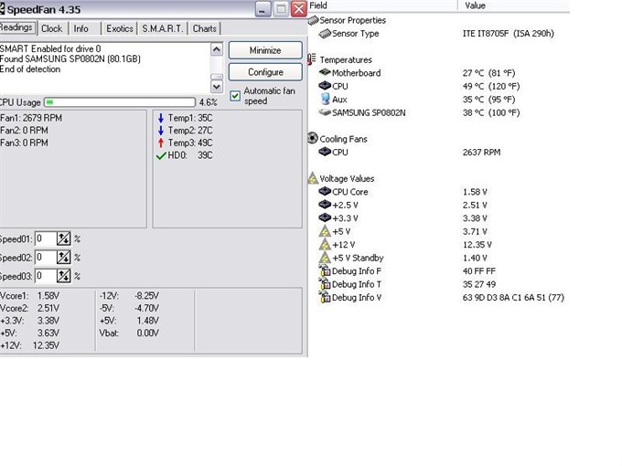
Task: Click the Temperatures thermometer icon
Action: pyautogui.click(x=313, y=59)
